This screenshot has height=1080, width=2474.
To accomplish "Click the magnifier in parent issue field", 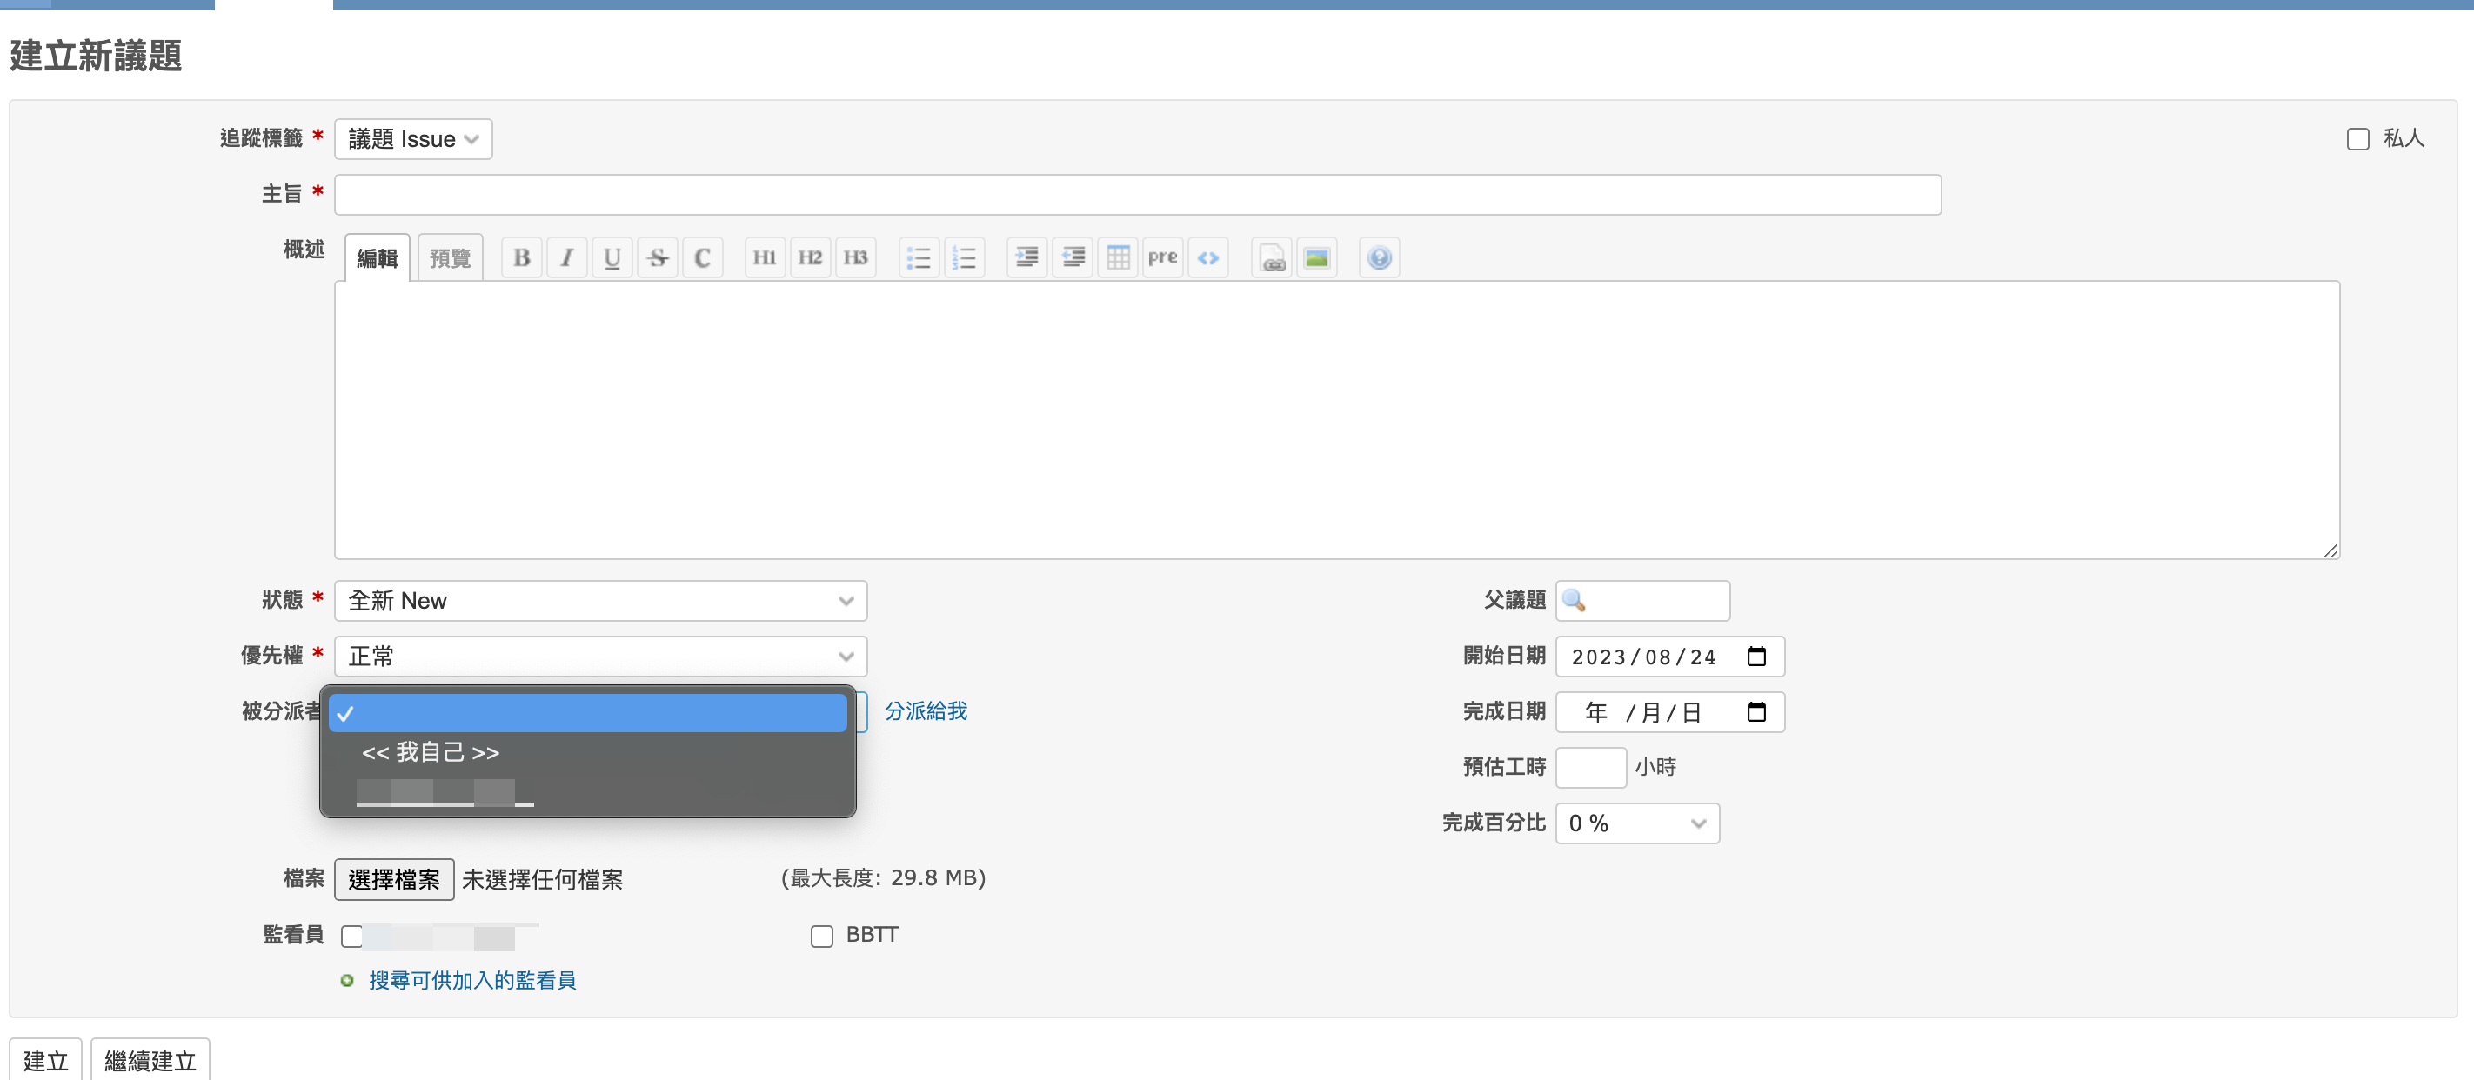I will [1573, 601].
